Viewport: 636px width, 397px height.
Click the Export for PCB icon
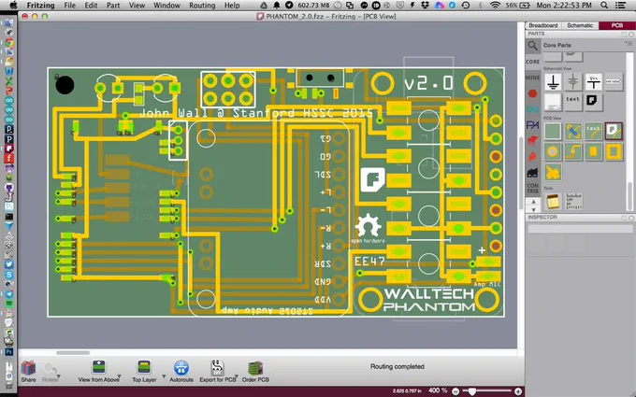point(218,368)
